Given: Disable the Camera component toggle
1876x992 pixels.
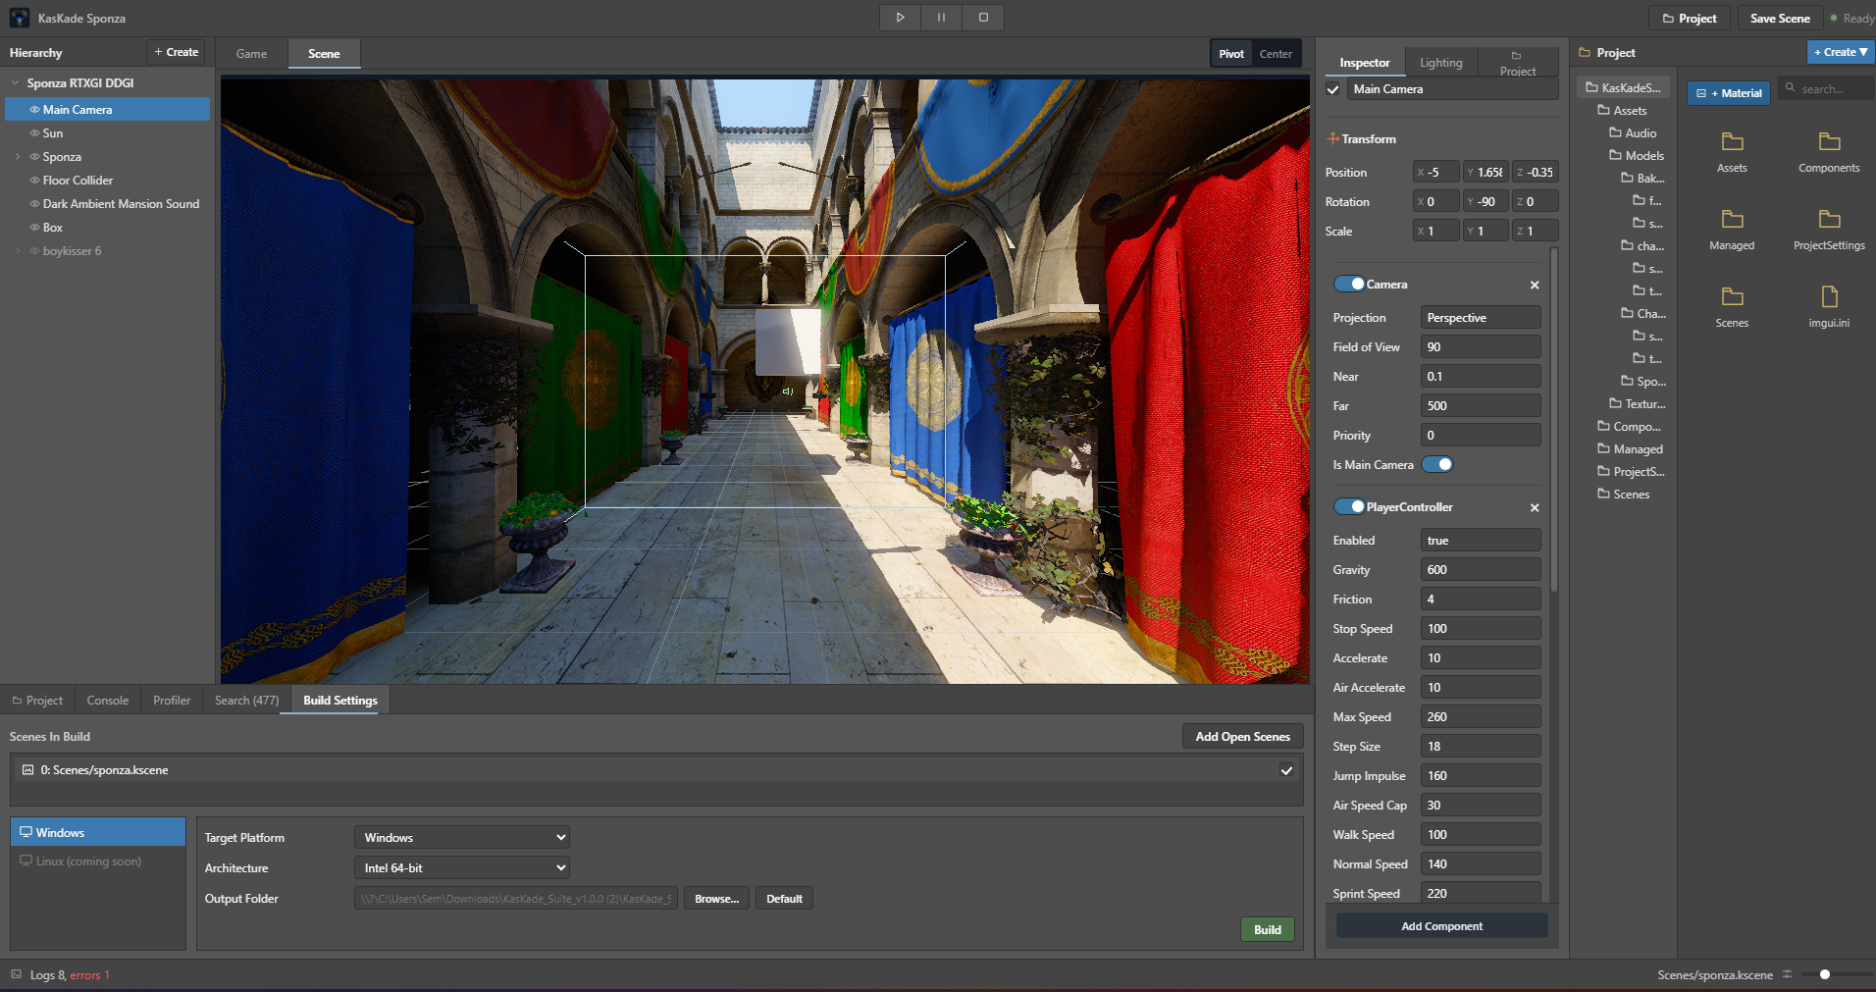Looking at the screenshot, I should tap(1349, 284).
